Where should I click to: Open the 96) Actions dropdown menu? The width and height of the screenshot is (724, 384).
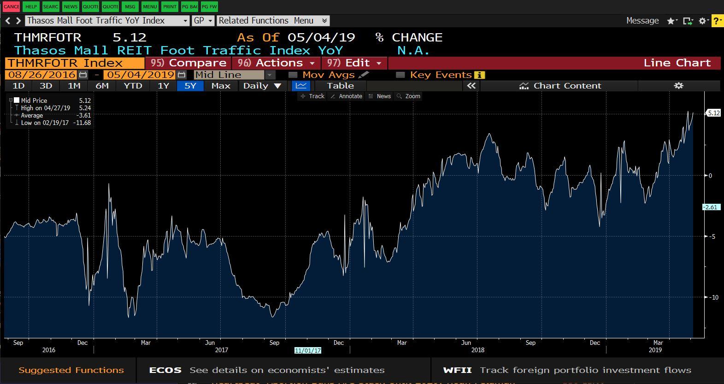(276, 63)
